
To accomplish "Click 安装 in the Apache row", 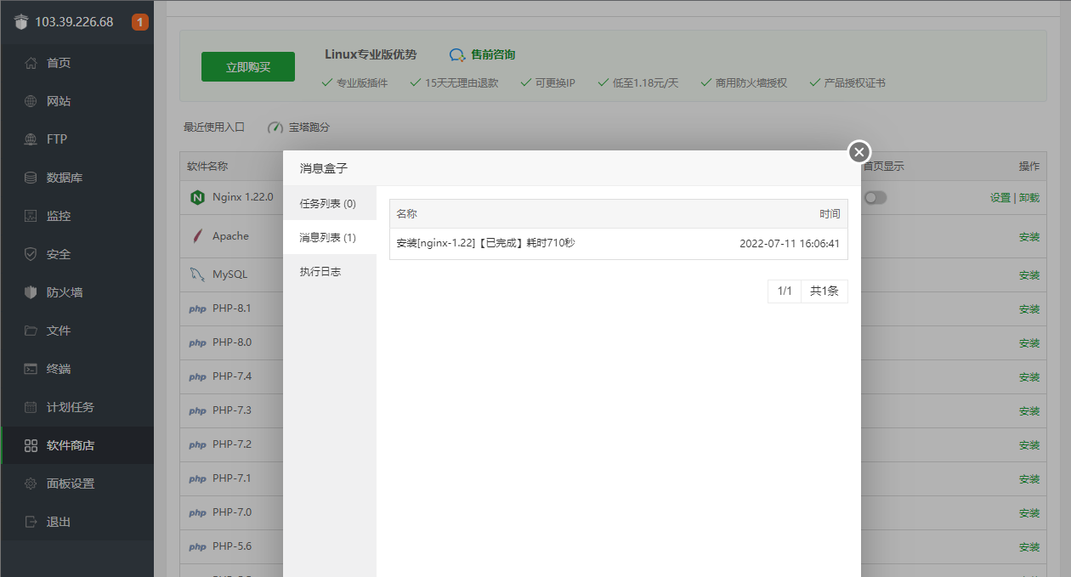I will (1029, 237).
